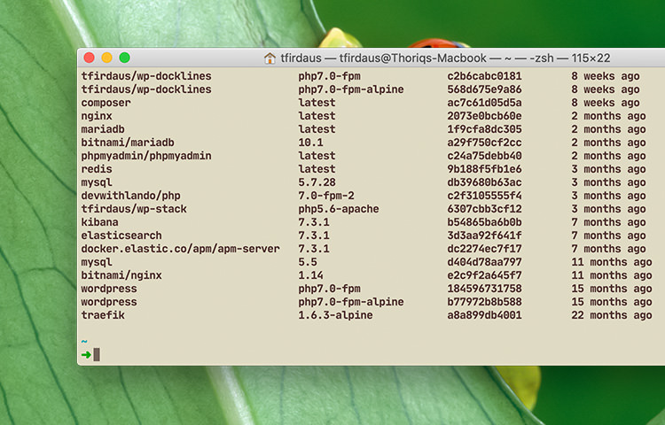
Task: Select the devwithlando/php entry
Action: [130, 196]
